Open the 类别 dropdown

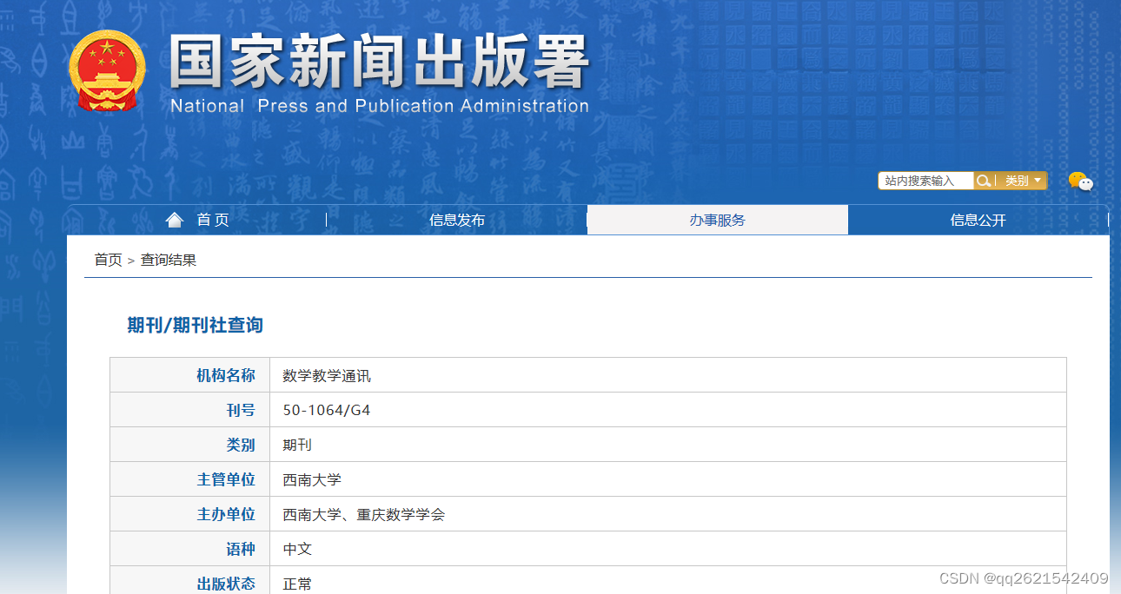[1022, 181]
